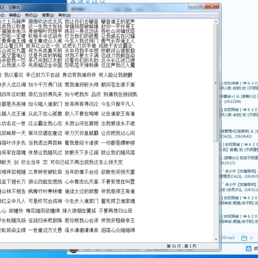Open the 格式(O) menu
Screen dimensions: 258x258
pos(32,15)
